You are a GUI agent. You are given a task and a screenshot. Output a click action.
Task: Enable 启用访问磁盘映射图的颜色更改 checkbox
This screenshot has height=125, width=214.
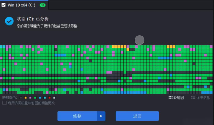point(4,103)
